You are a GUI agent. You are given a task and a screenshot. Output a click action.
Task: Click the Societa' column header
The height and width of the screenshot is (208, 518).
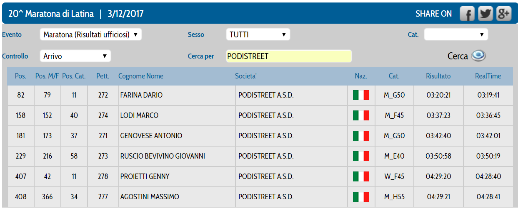click(x=246, y=76)
